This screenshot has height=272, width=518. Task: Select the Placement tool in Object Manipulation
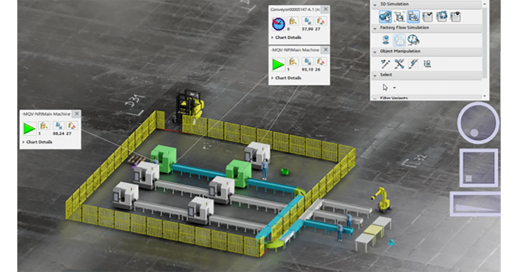[x=385, y=63]
